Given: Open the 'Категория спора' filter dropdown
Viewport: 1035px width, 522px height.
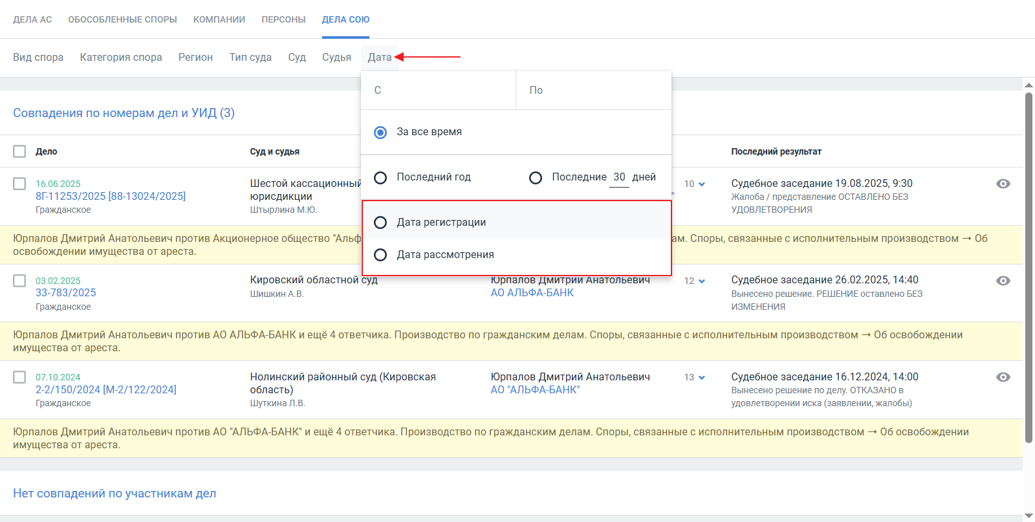Looking at the screenshot, I should 121,58.
